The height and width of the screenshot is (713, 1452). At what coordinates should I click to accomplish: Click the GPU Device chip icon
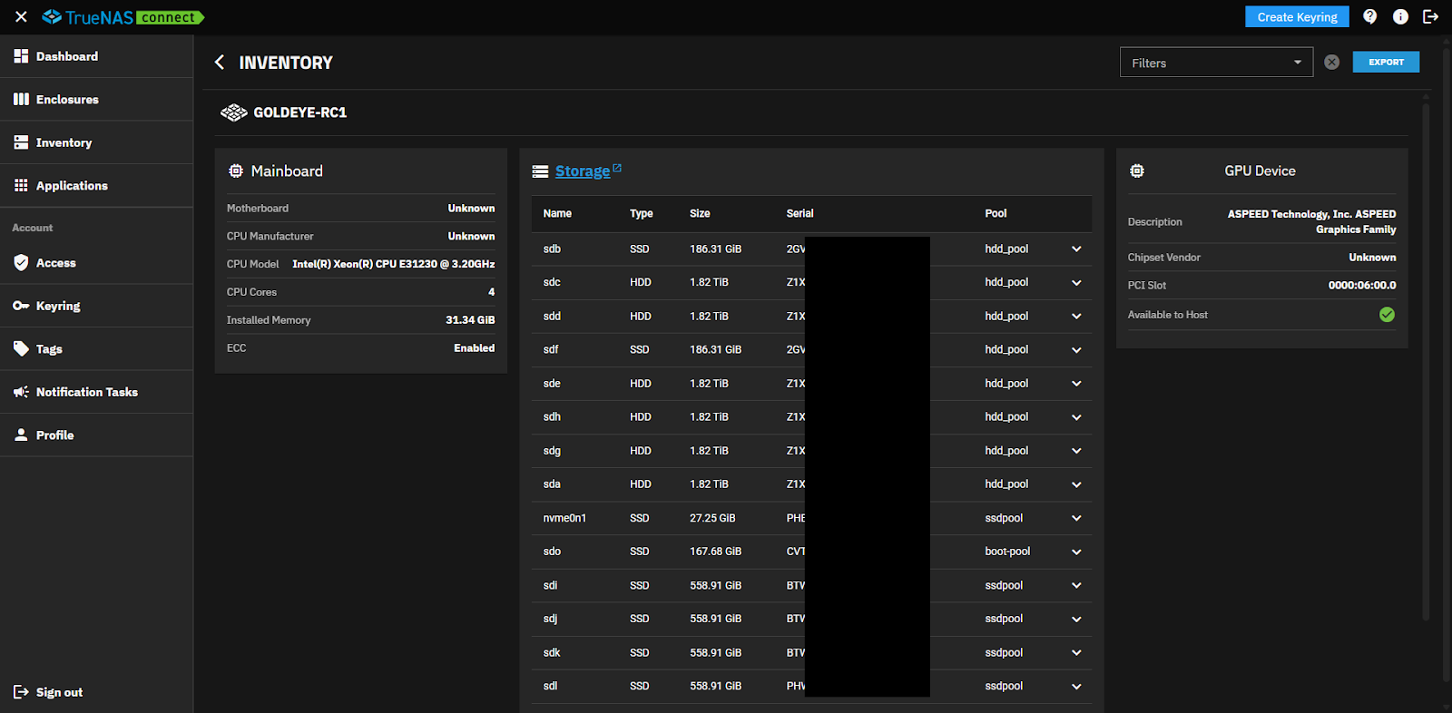coord(1137,171)
